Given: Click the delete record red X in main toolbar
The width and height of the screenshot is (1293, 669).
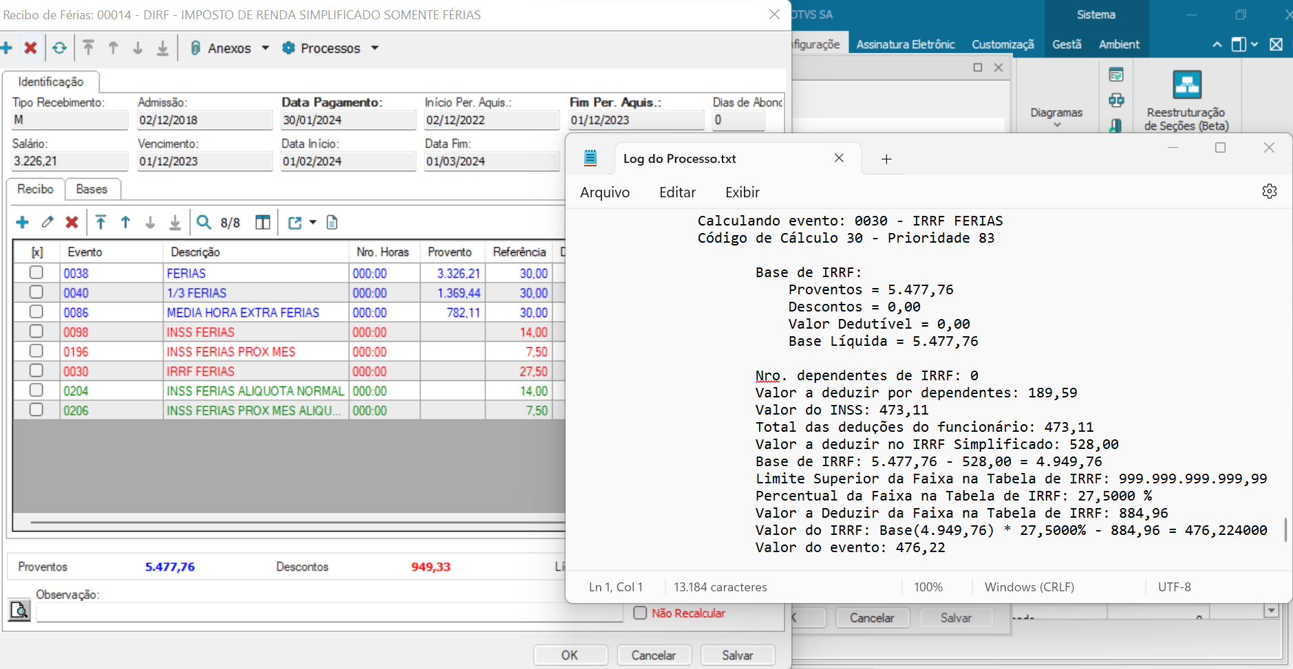Looking at the screenshot, I should (30, 47).
